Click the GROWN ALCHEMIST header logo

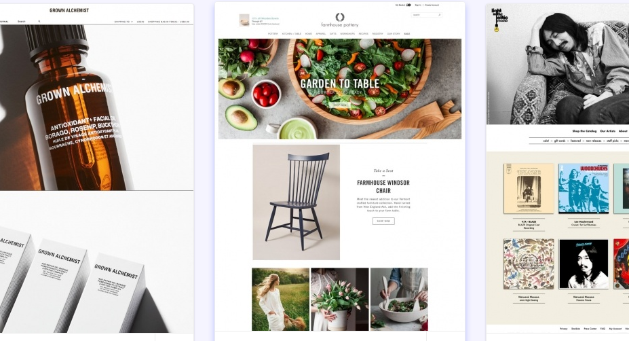coord(69,10)
